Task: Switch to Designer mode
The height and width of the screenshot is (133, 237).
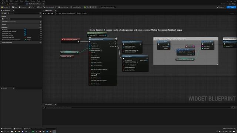Action: (220, 7)
